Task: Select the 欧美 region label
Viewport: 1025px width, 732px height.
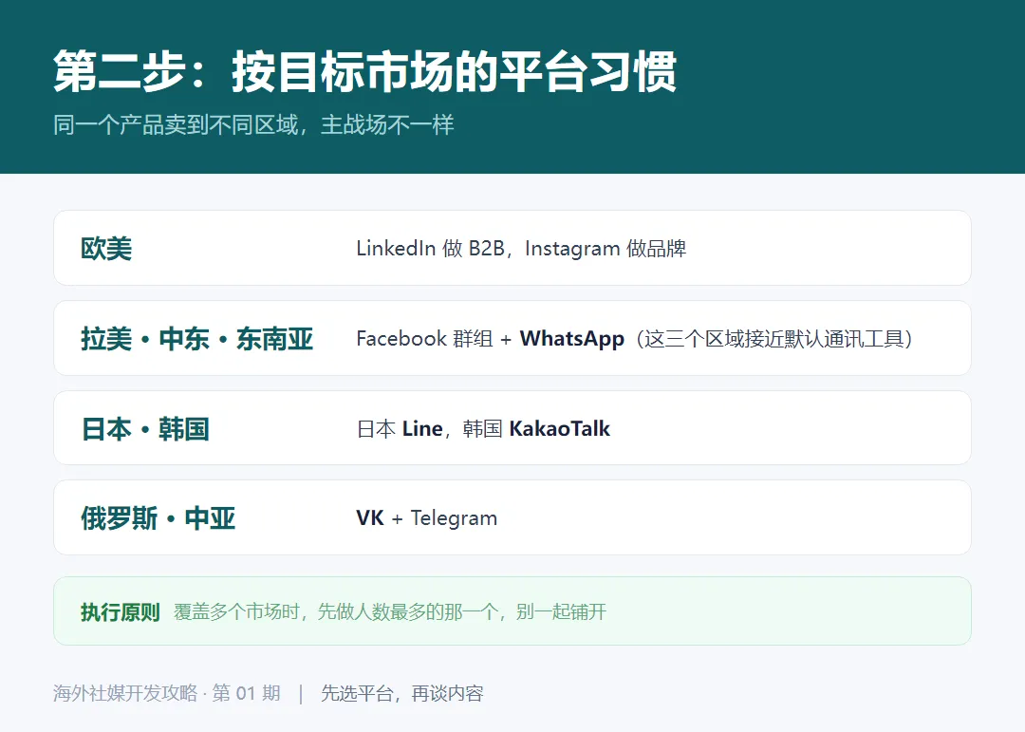Action: click(106, 249)
